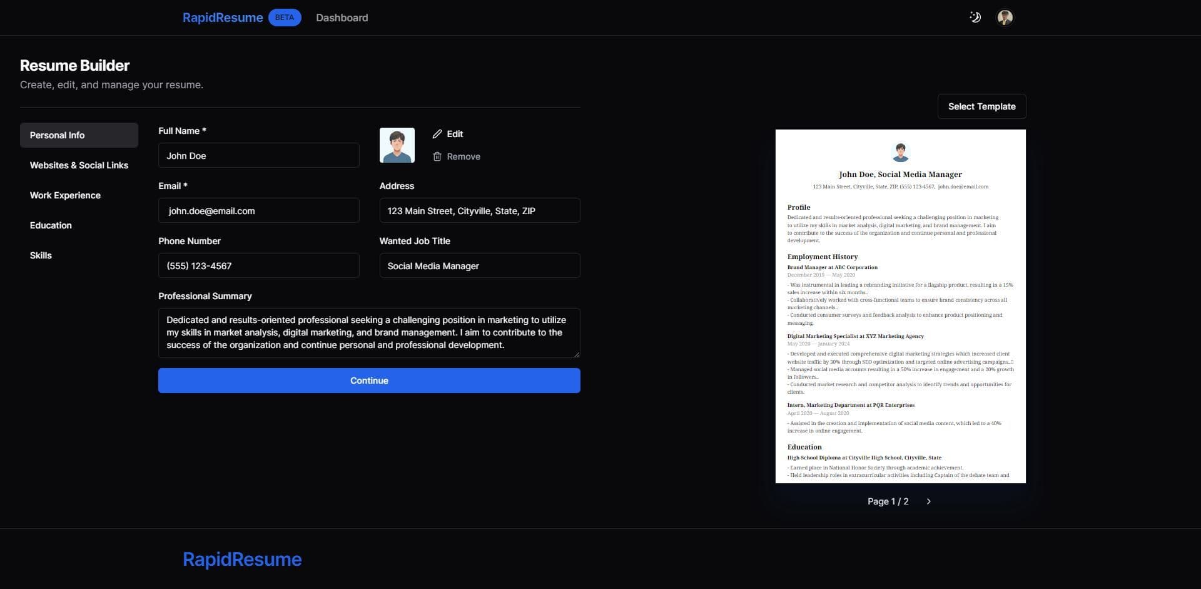
Task: Click the trash Remove photo icon
Action: point(437,156)
